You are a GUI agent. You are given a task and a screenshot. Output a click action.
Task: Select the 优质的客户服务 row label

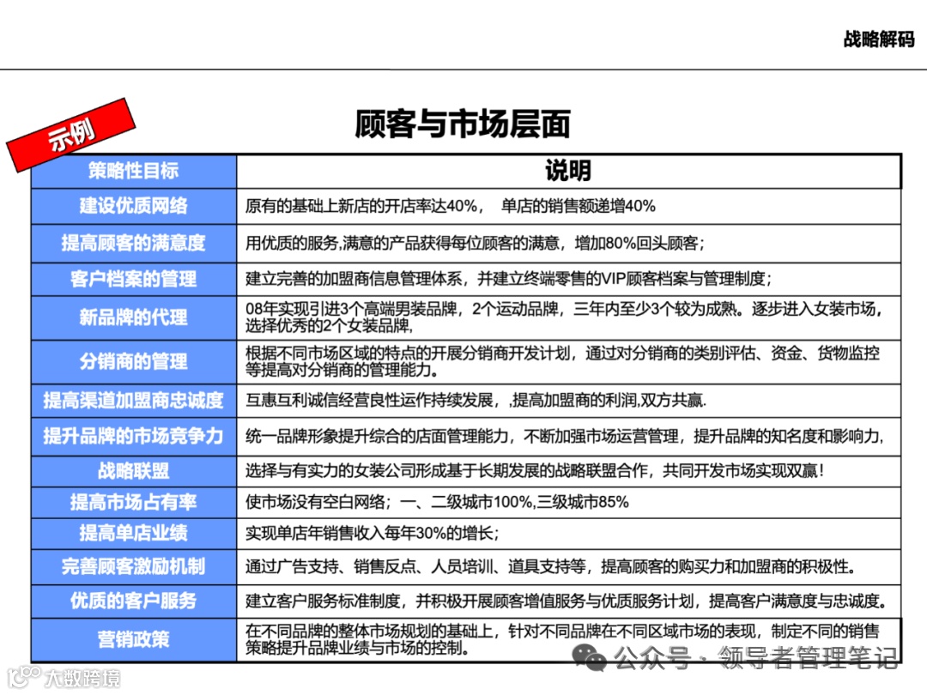point(134,601)
